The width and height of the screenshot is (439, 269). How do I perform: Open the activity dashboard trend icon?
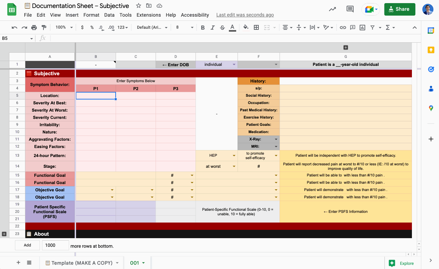(x=332, y=9)
